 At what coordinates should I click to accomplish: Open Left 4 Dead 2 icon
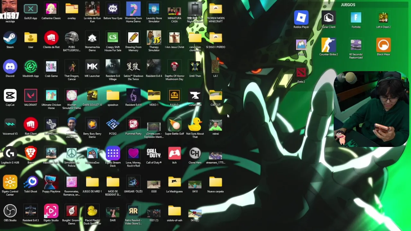tap(383, 18)
